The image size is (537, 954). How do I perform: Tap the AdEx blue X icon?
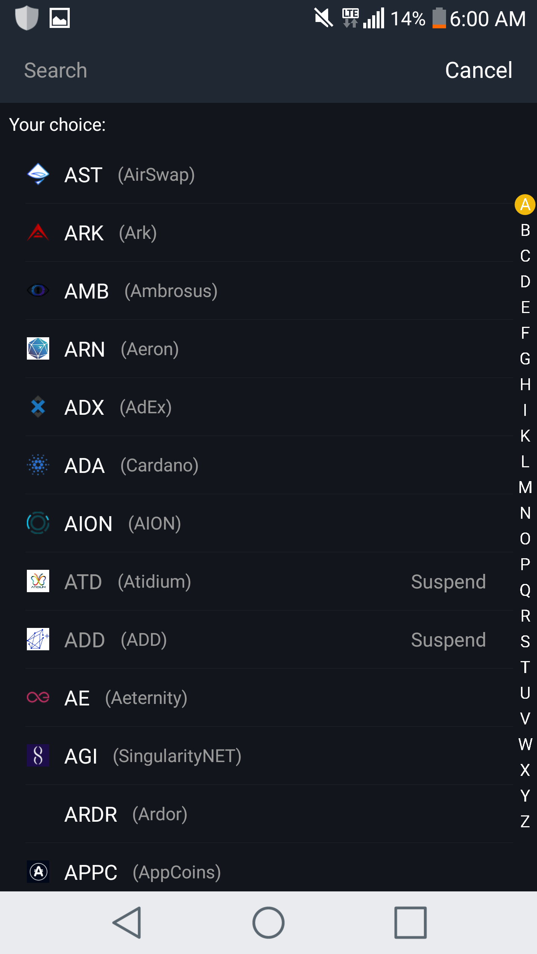pos(38,407)
